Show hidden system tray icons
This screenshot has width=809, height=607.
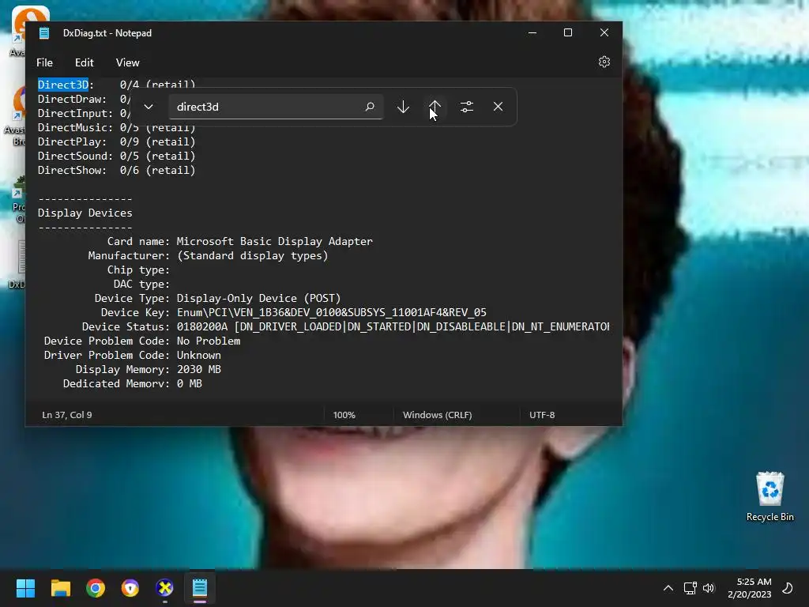click(x=668, y=588)
